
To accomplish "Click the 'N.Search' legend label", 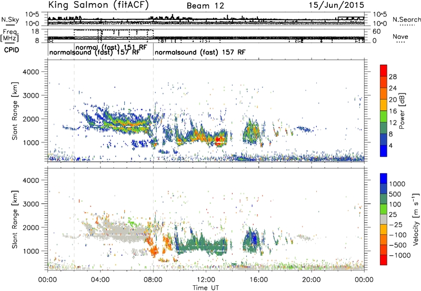I will tap(407, 19).
